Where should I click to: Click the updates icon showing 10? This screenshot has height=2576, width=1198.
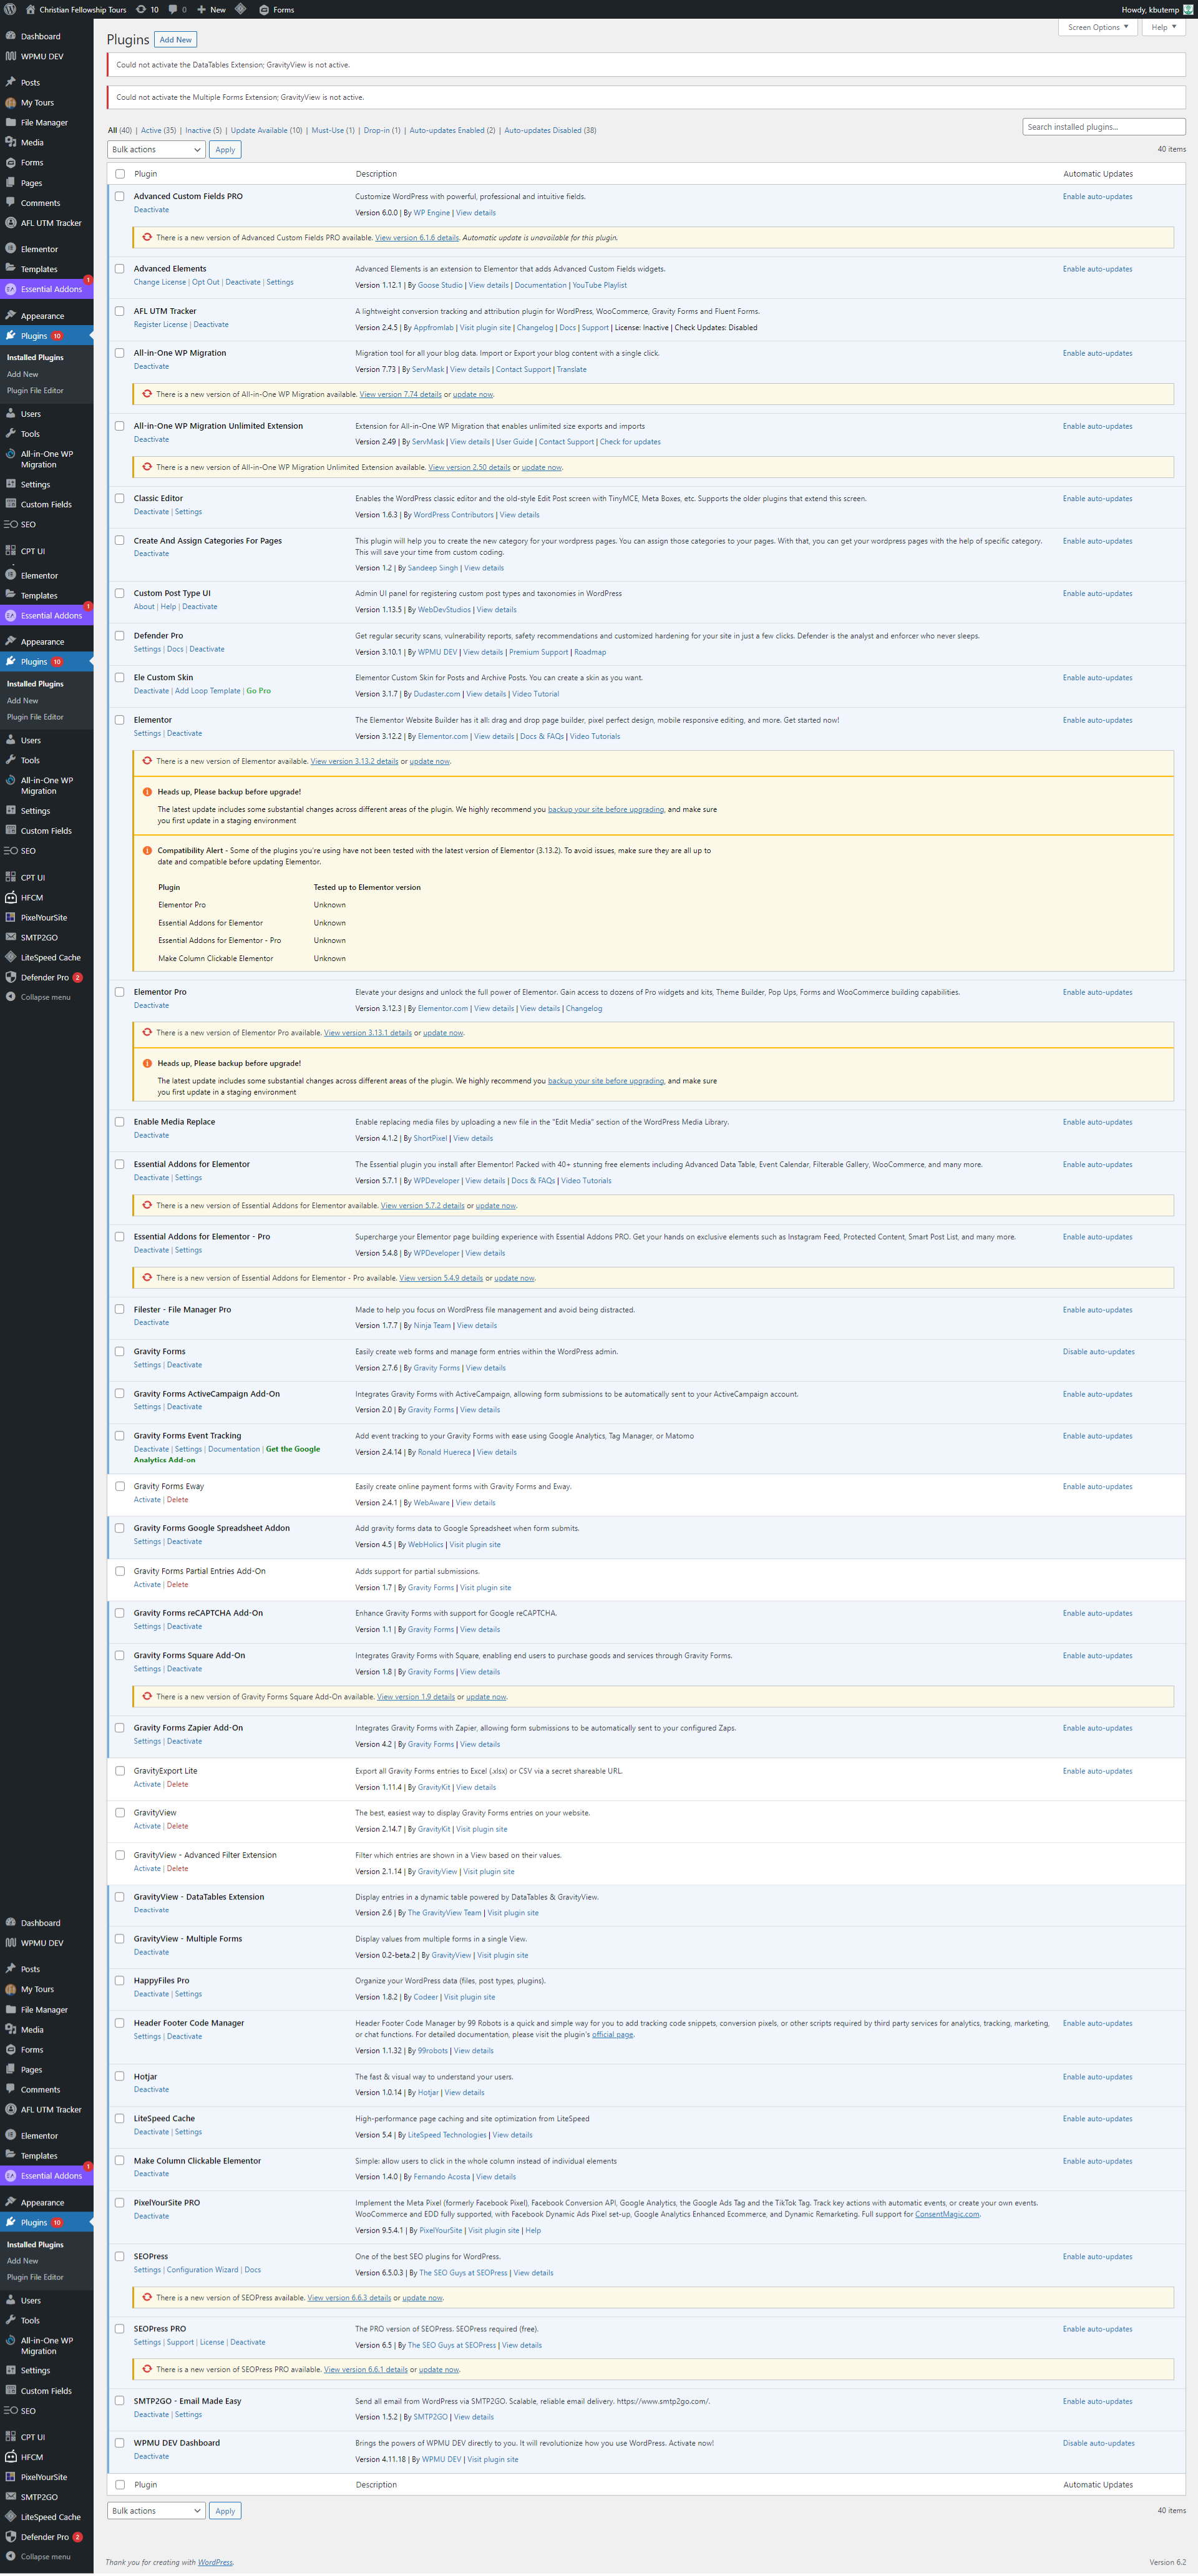point(141,9)
